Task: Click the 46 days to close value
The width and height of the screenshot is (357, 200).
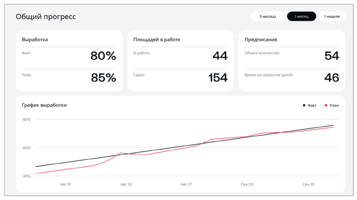Action: [x=332, y=78]
